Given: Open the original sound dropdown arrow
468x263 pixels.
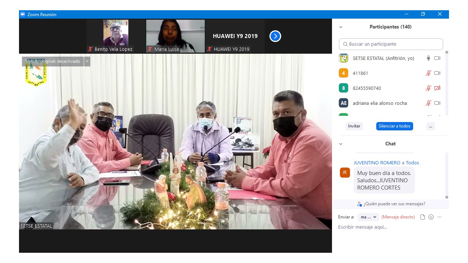Looking at the screenshot, I should click(87, 61).
